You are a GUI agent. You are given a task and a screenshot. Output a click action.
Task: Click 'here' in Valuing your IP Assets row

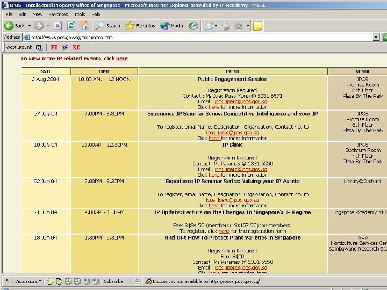pos(214,206)
